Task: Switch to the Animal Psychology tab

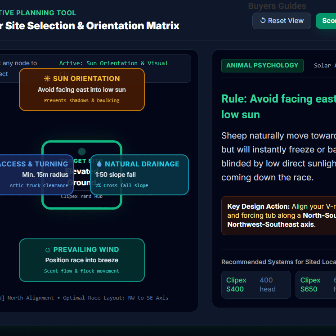Action: click(x=262, y=65)
